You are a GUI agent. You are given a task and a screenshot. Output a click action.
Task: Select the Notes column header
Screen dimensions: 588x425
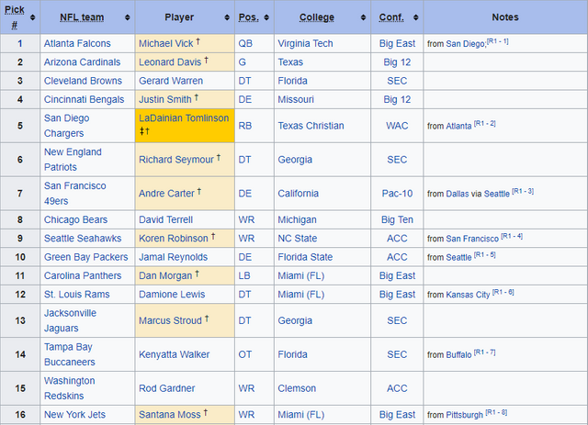pos(505,17)
